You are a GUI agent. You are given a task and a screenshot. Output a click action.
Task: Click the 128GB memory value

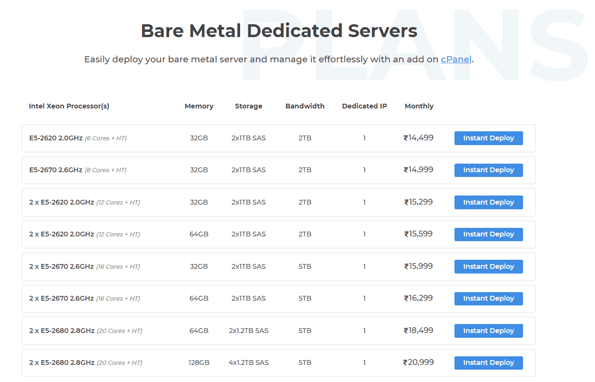pyautogui.click(x=199, y=362)
